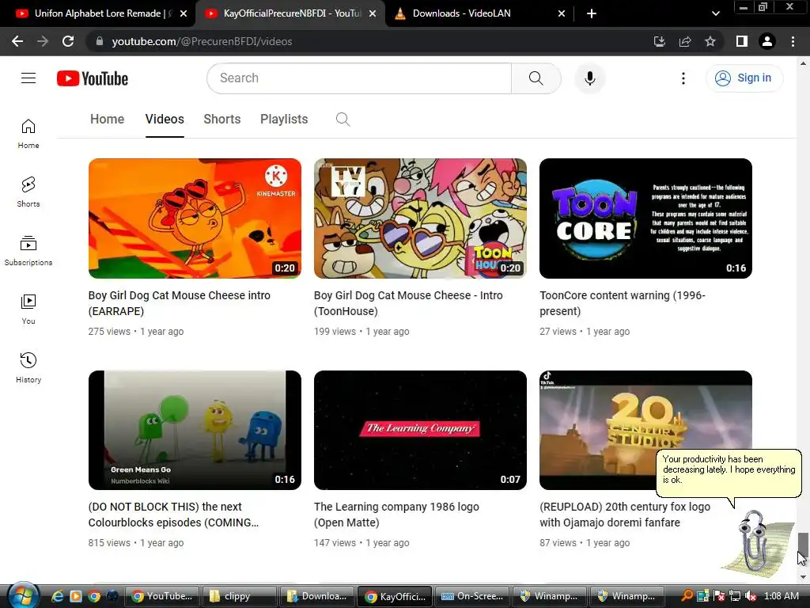
Task: Close the KayOfficialPrecureNBFDI browser tab
Action: pos(373,14)
